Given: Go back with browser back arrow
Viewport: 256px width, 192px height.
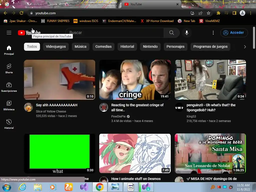Looking at the screenshot, I should [5, 13].
